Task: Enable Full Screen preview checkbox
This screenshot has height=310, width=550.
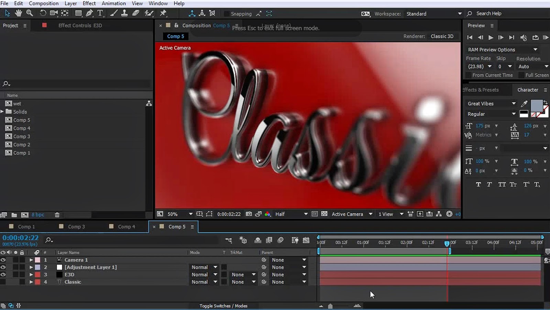Action: click(x=521, y=75)
